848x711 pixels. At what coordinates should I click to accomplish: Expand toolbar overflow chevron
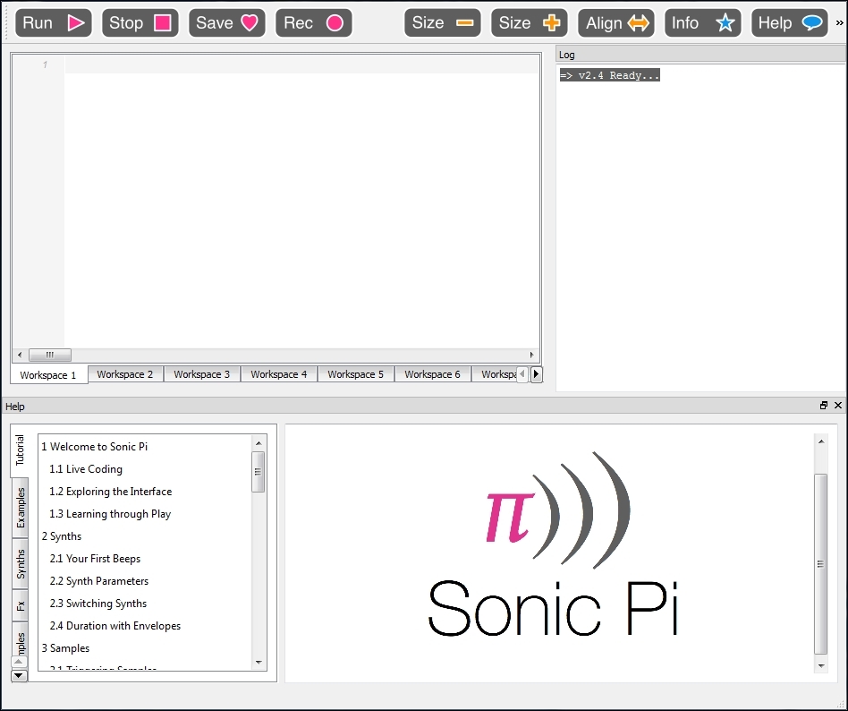pyautogui.click(x=839, y=22)
